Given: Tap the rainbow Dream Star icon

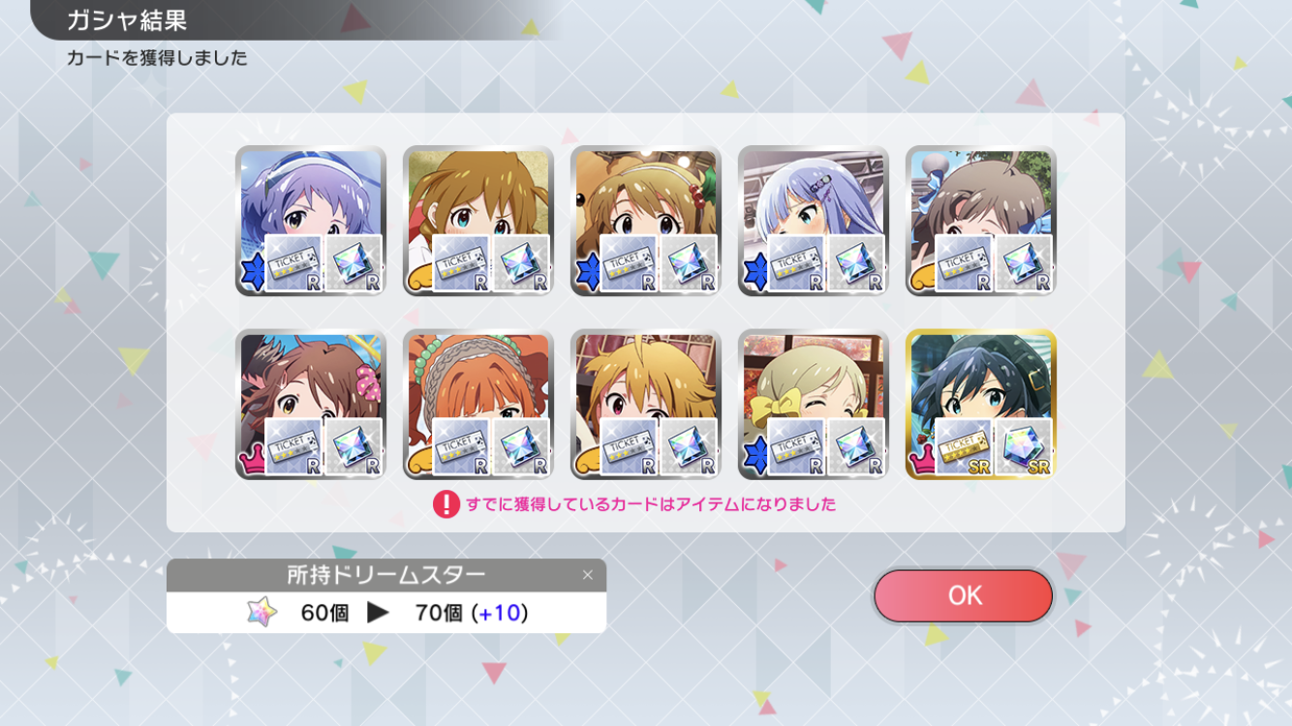Looking at the screenshot, I should coord(261,612).
